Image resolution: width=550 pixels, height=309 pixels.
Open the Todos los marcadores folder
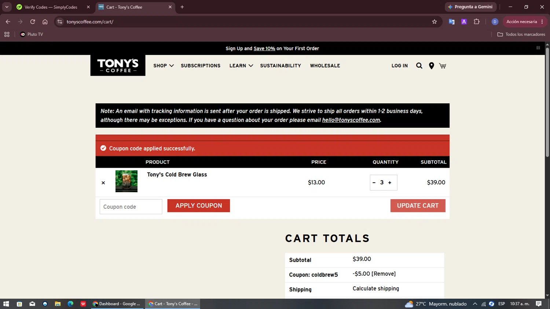coord(521,34)
